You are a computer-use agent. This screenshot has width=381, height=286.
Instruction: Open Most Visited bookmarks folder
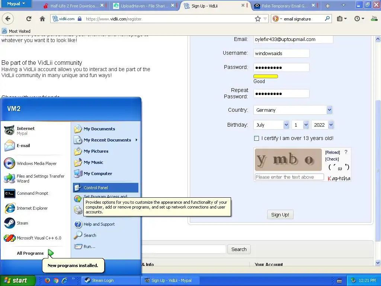coord(16,31)
